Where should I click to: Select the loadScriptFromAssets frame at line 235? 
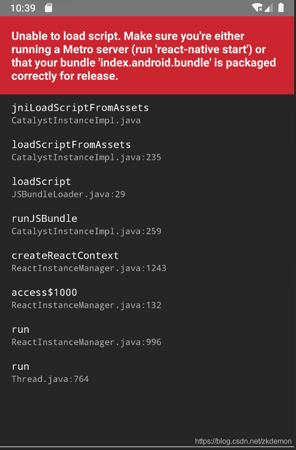tap(71, 144)
